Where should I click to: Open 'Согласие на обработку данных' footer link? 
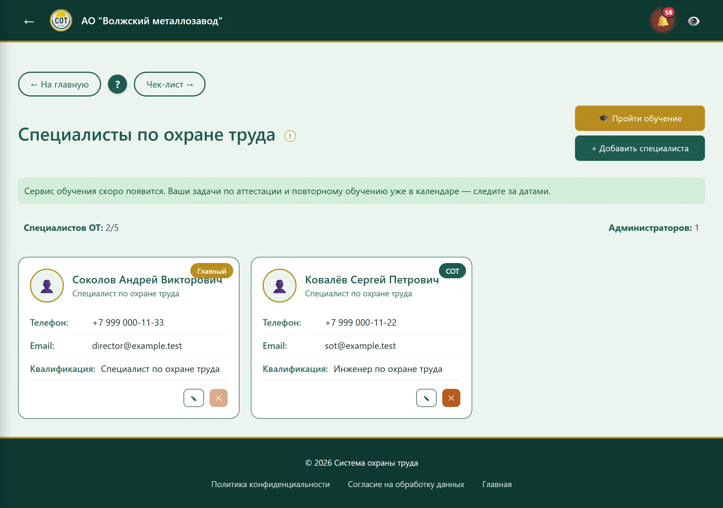click(406, 484)
